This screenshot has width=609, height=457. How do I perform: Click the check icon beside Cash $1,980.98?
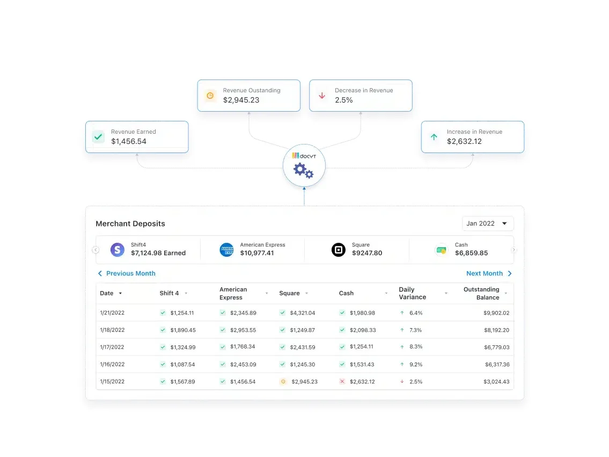tap(342, 313)
